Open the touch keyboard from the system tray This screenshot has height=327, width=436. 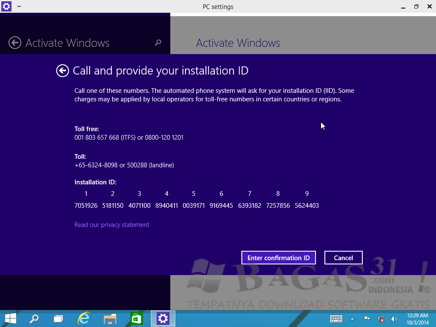(336, 318)
